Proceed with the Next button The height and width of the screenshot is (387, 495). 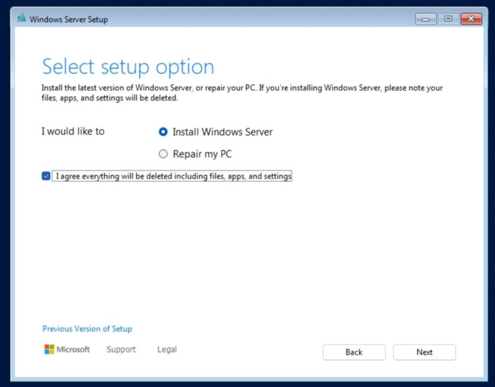pyautogui.click(x=424, y=352)
